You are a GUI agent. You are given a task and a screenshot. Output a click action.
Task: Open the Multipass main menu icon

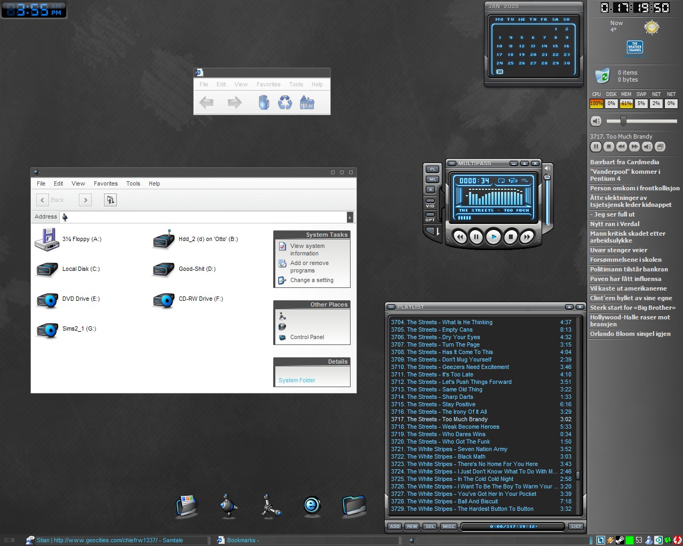451,164
